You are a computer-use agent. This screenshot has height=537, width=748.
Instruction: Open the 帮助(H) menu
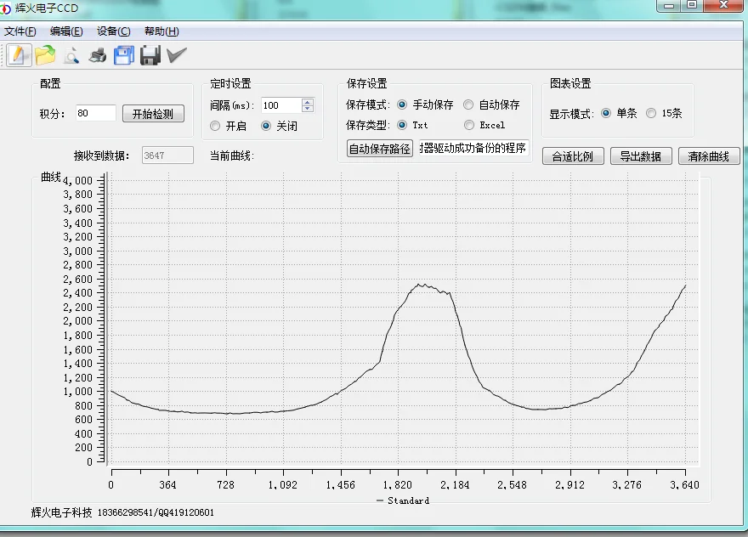[161, 31]
